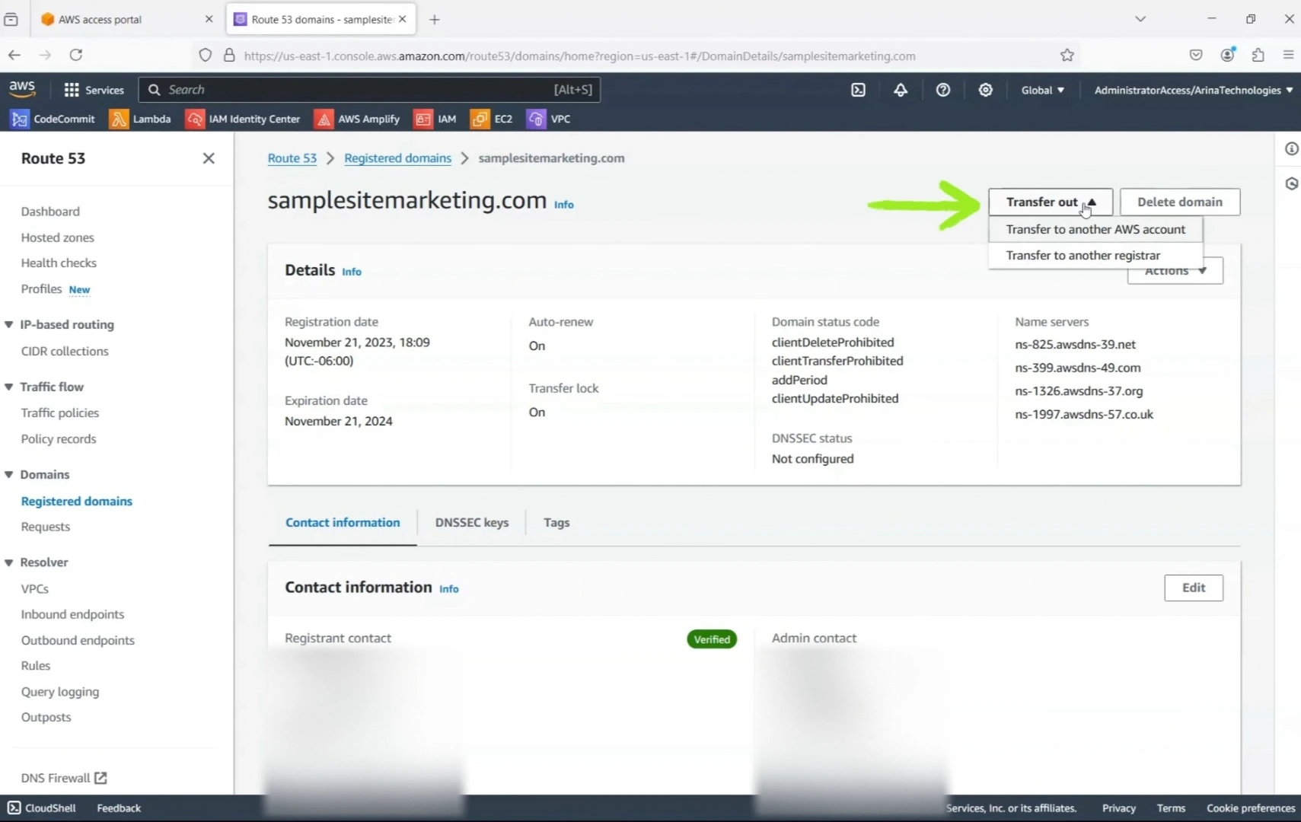Image resolution: width=1301 pixels, height=822 pixels.
Task: Open AWS Amplify shortcut
Action: pos(358,119)
